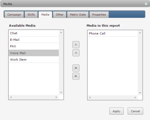Move selected media to report with single right arrow
The image size is (150, 120).
click(76, 45)
